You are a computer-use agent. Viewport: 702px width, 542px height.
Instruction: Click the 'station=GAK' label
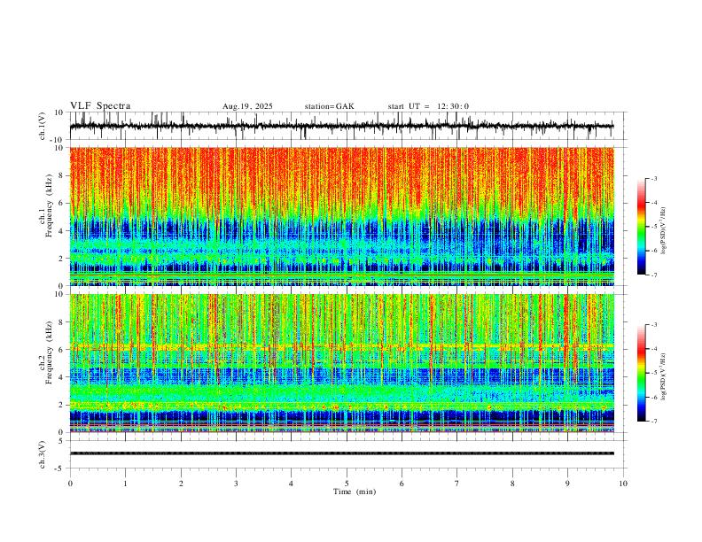click(x=330, y=106)
